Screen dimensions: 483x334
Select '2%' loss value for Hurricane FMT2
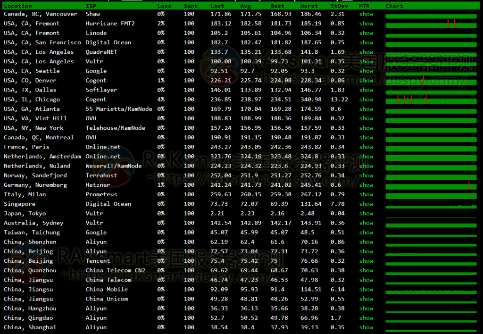pos(161,24)
